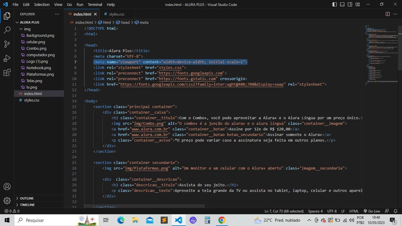Image resolution: width=402 pixels, height=226 pixels.
Task: Switch to the styles.css tab
Action: [x=117, y=14]
